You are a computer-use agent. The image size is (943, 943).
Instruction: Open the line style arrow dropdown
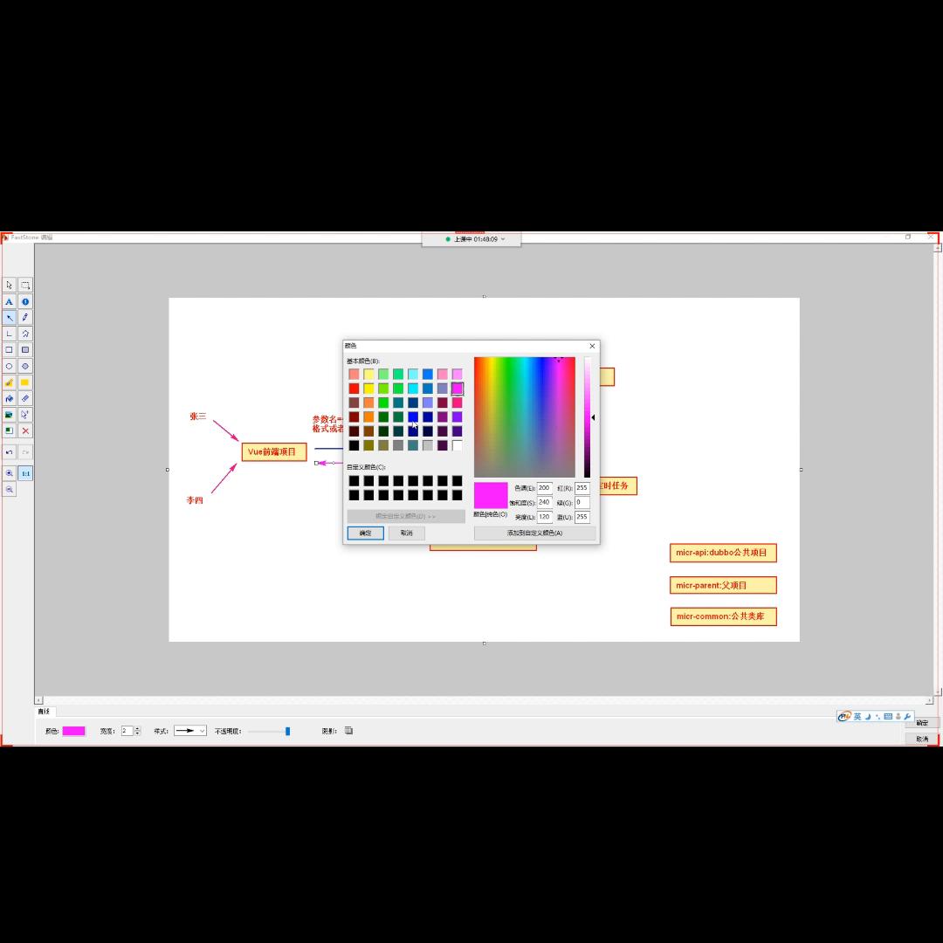tap(190, 731)
